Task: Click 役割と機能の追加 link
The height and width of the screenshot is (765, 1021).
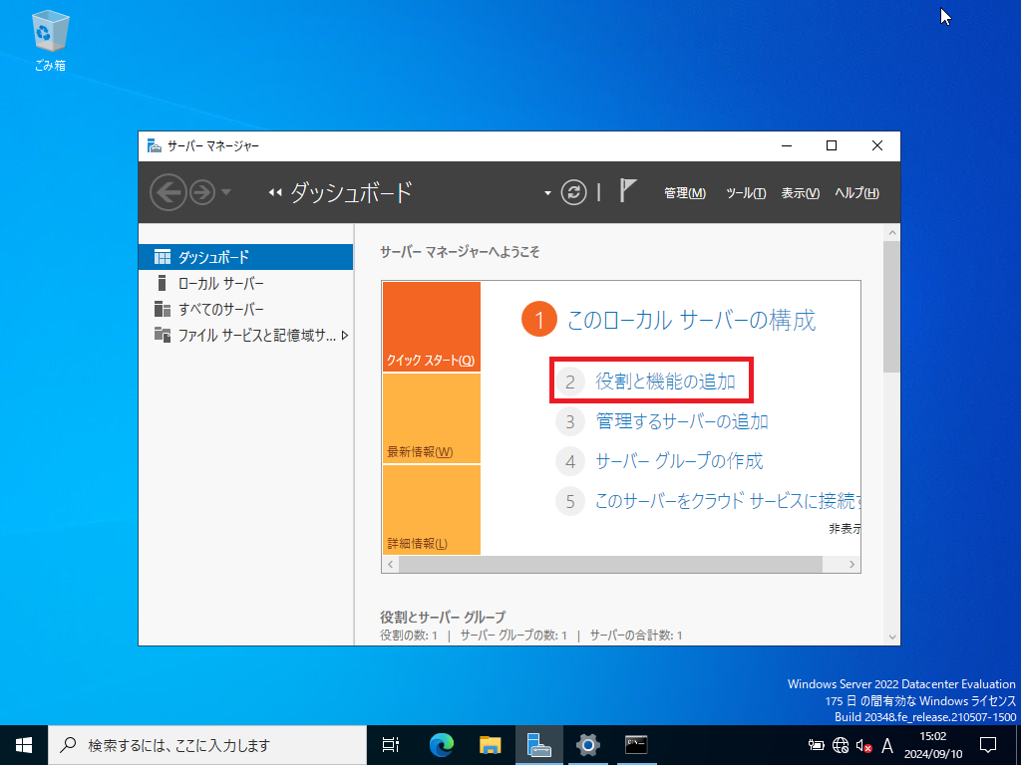Action: [665, 382]
